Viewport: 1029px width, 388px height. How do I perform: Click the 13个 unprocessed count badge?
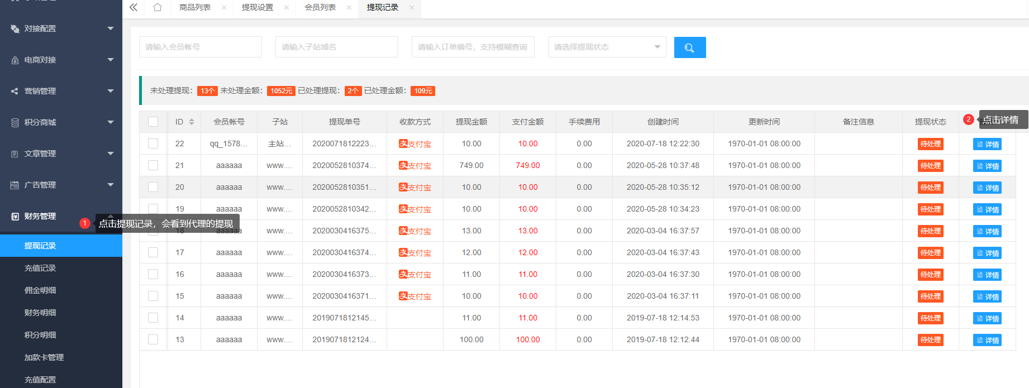[207, 91]
